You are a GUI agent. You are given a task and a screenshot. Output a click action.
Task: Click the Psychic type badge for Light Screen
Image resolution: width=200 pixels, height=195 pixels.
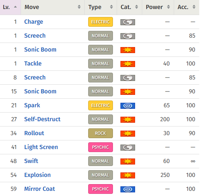[101, 148]
